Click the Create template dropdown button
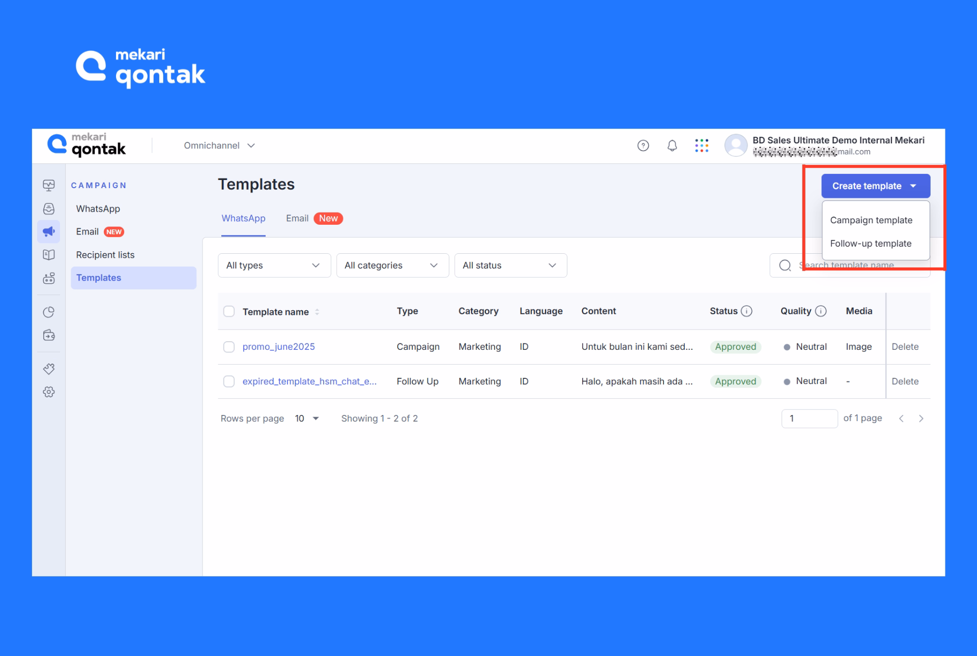 (x=876, y=186)
